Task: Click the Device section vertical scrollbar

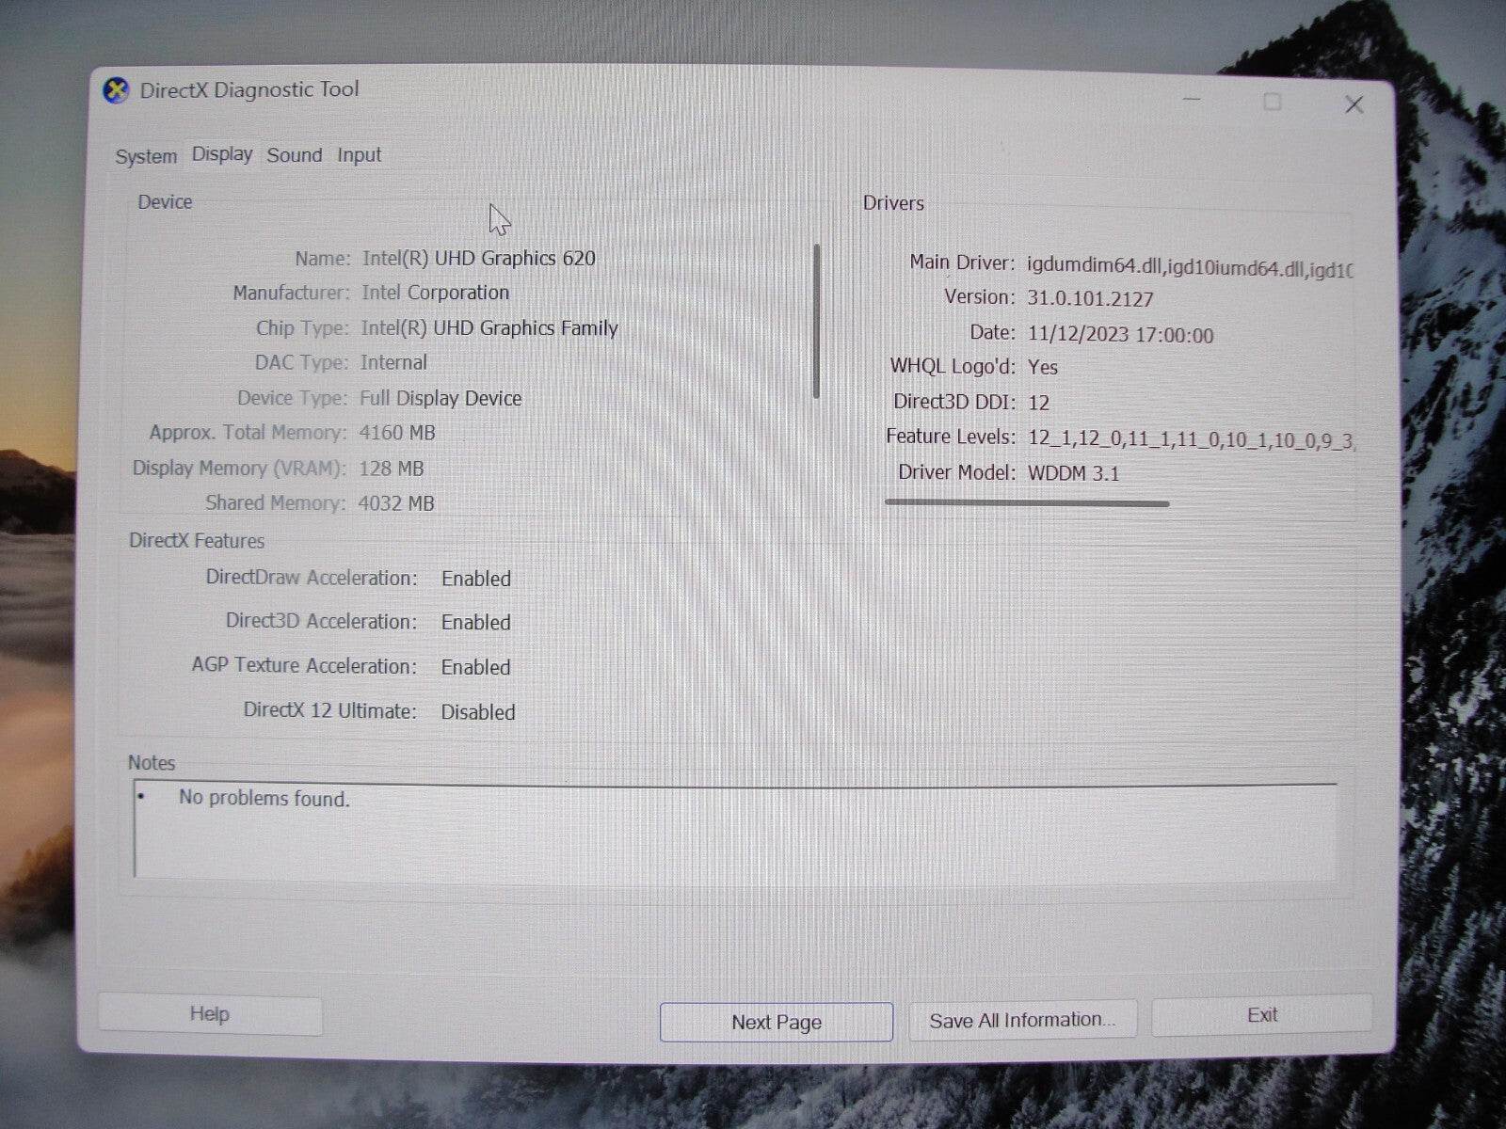Action: tap(816, 320)
